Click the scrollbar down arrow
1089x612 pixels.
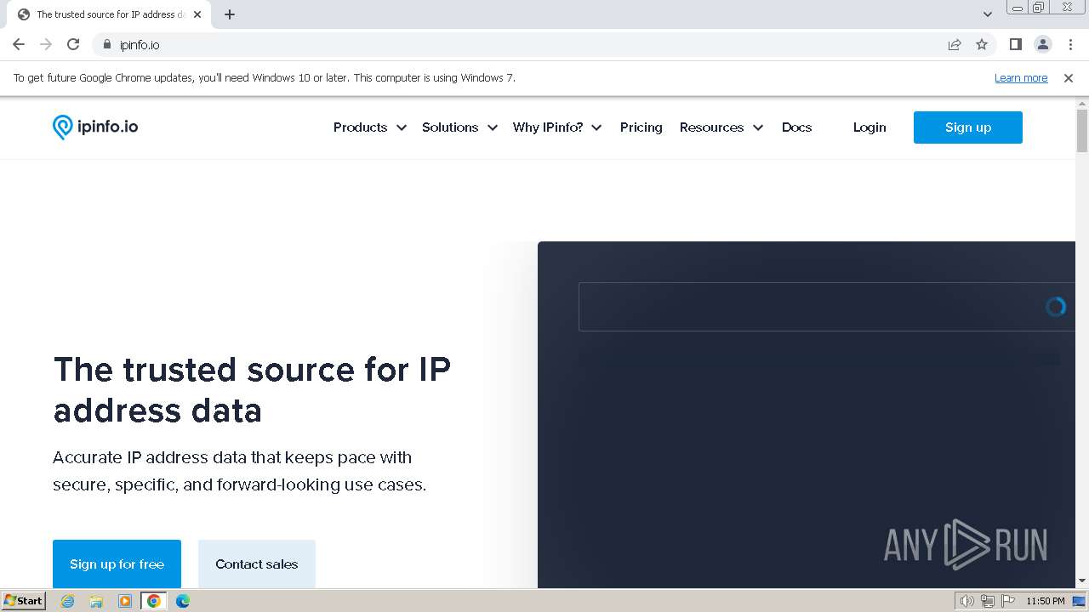pyautogui.click(x=1082, y=581)
